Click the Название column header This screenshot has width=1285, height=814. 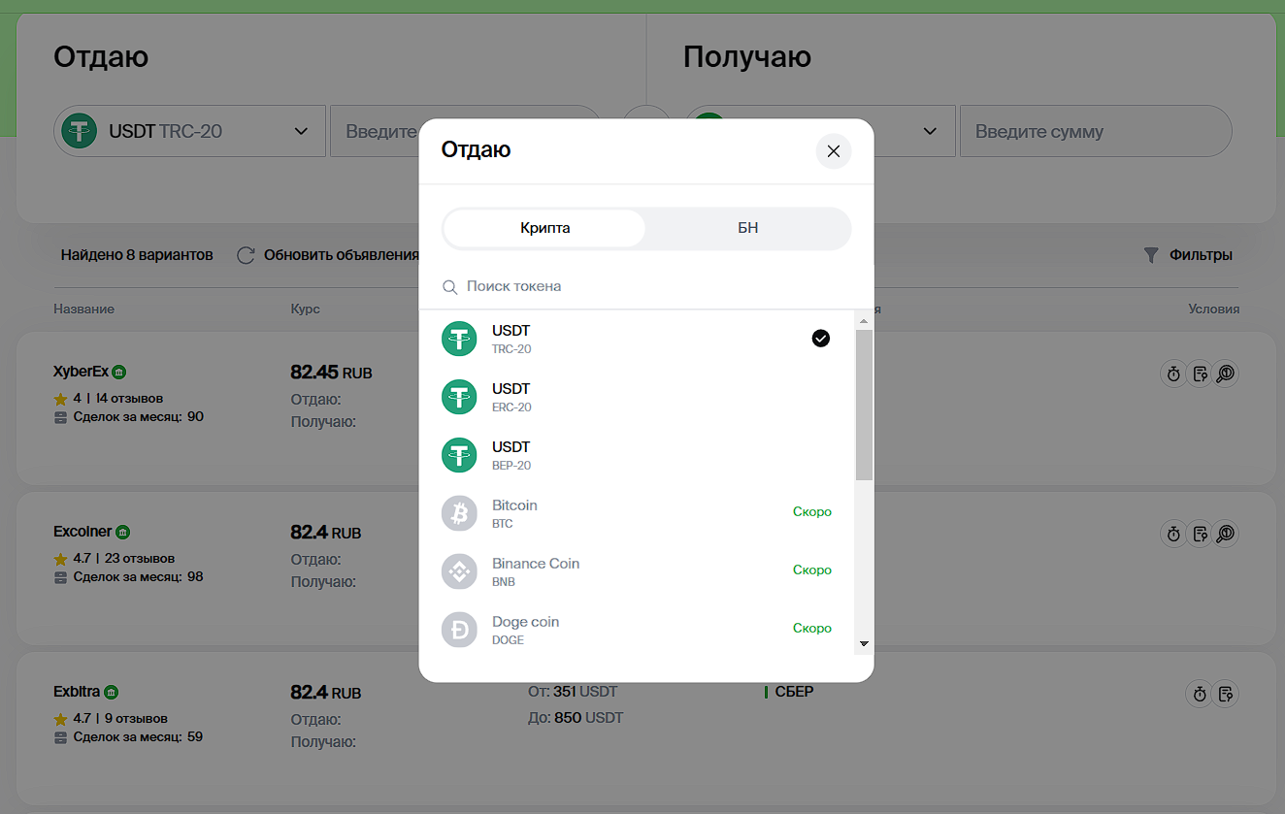pyautogui.click(x=83, y=309)
